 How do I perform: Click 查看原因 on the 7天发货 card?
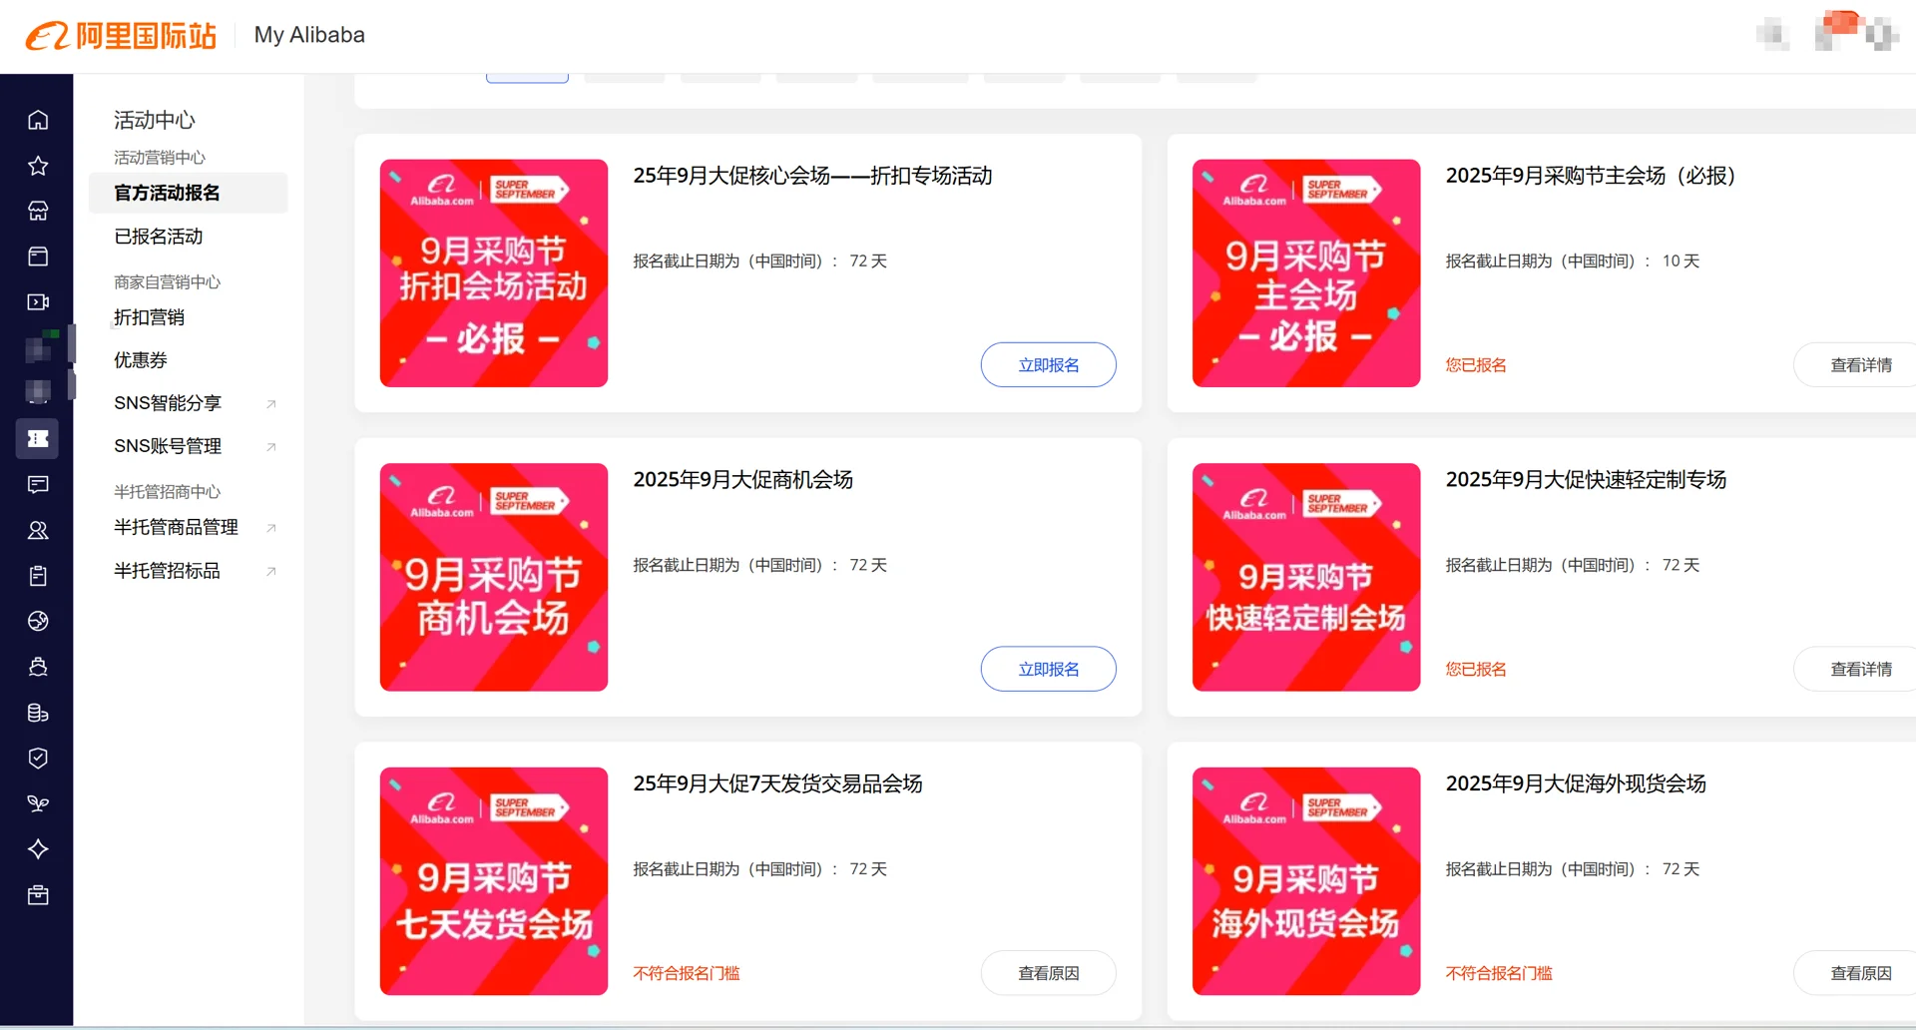1048,972
